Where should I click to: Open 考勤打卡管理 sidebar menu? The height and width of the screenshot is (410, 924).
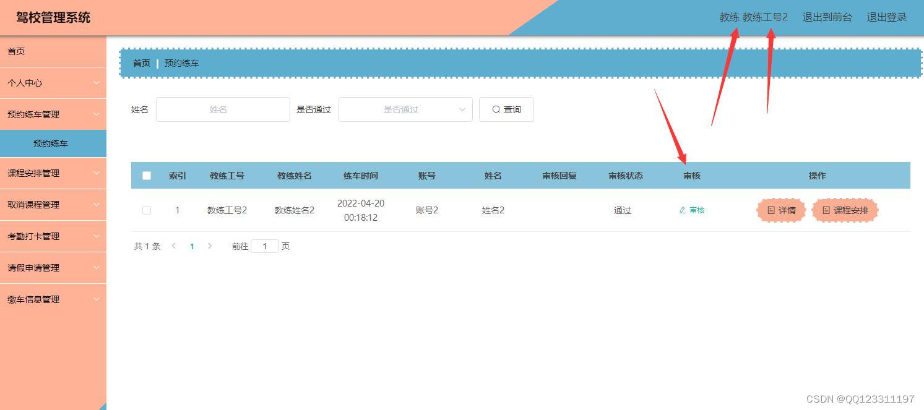[53, 236]
